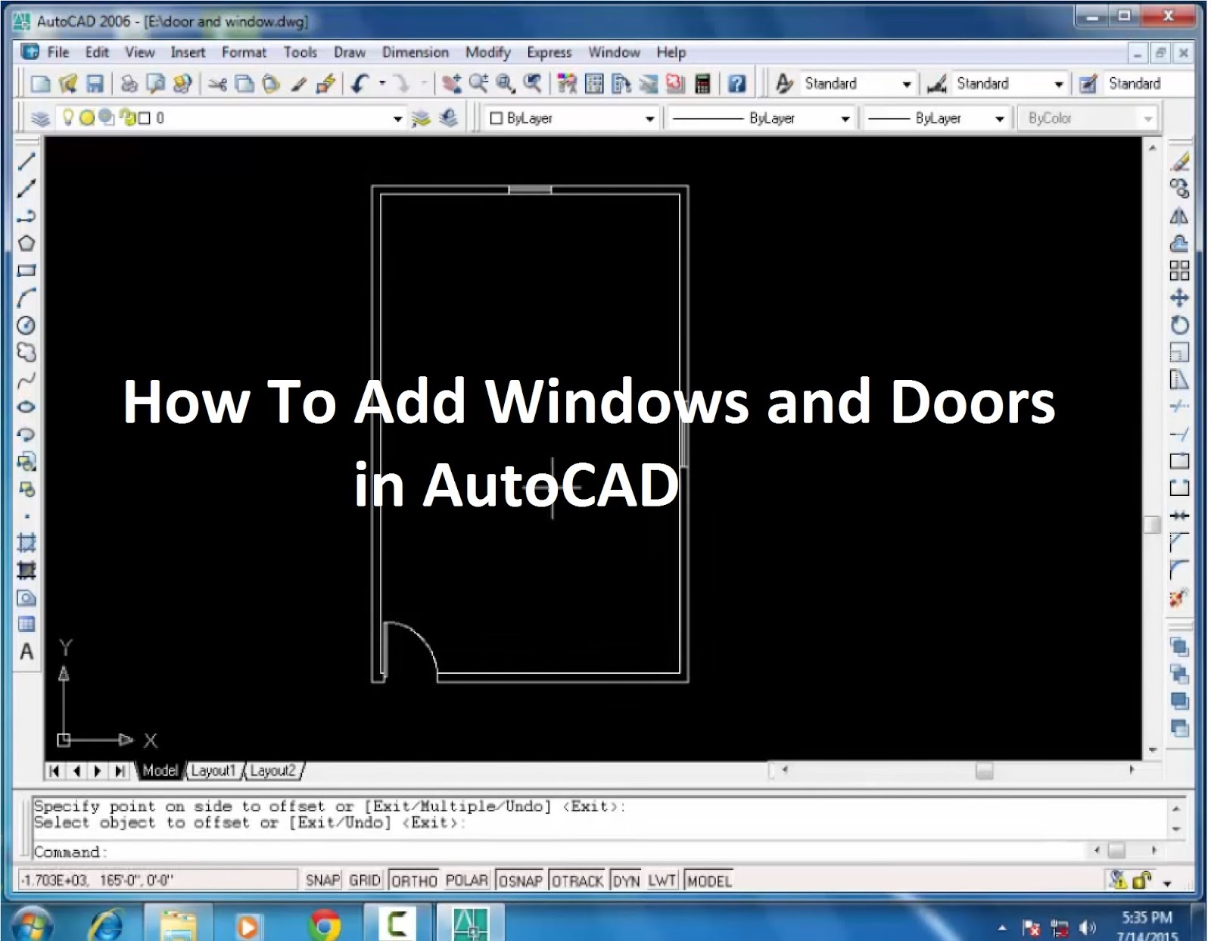Viewport: 1211px width, 941px height.
Task: Select the Circle draw tool
Action: 26,325
